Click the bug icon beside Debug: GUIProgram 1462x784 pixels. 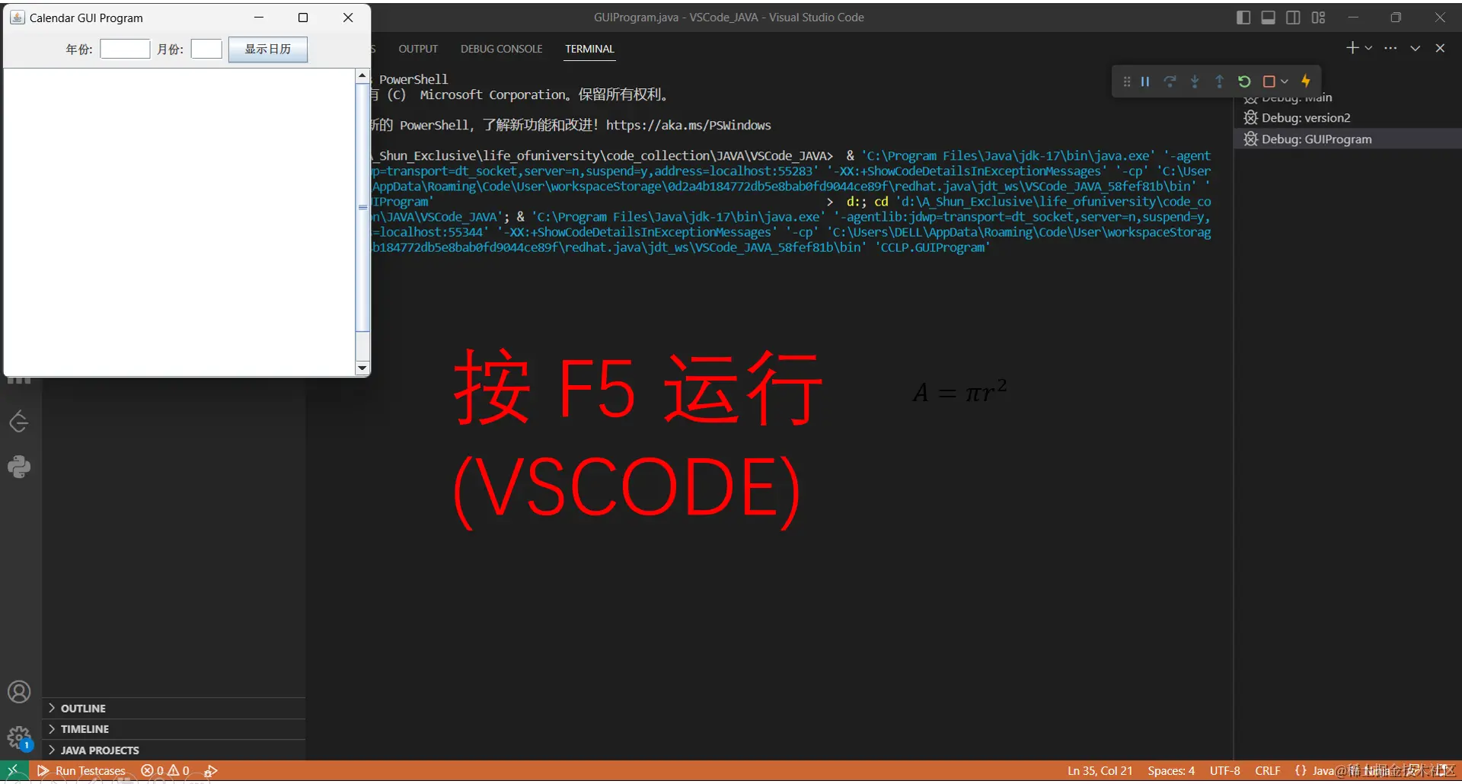(1250, 139)
